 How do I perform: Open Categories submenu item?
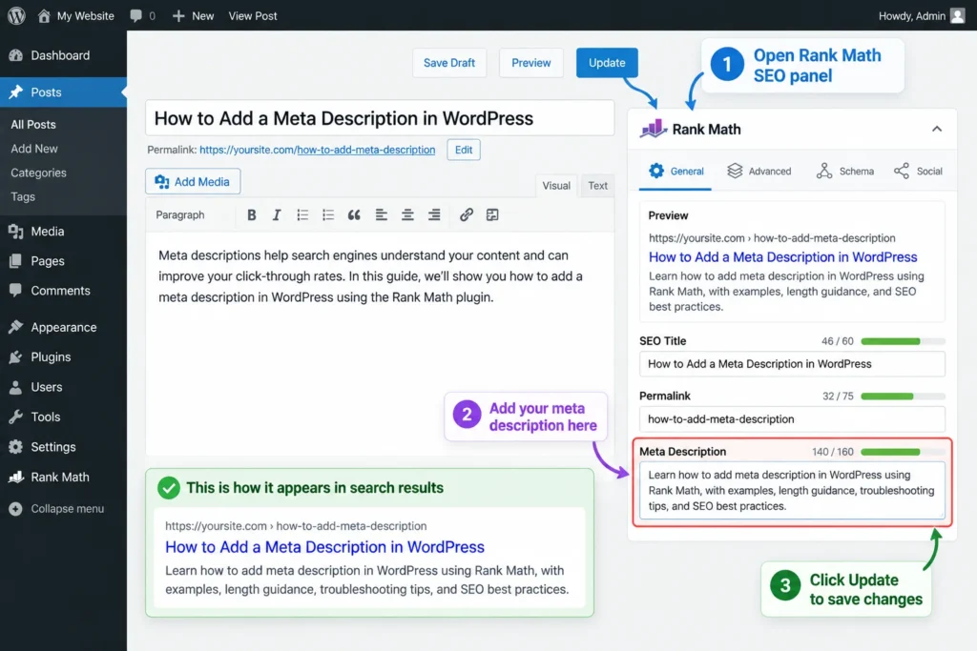[38, 173]
